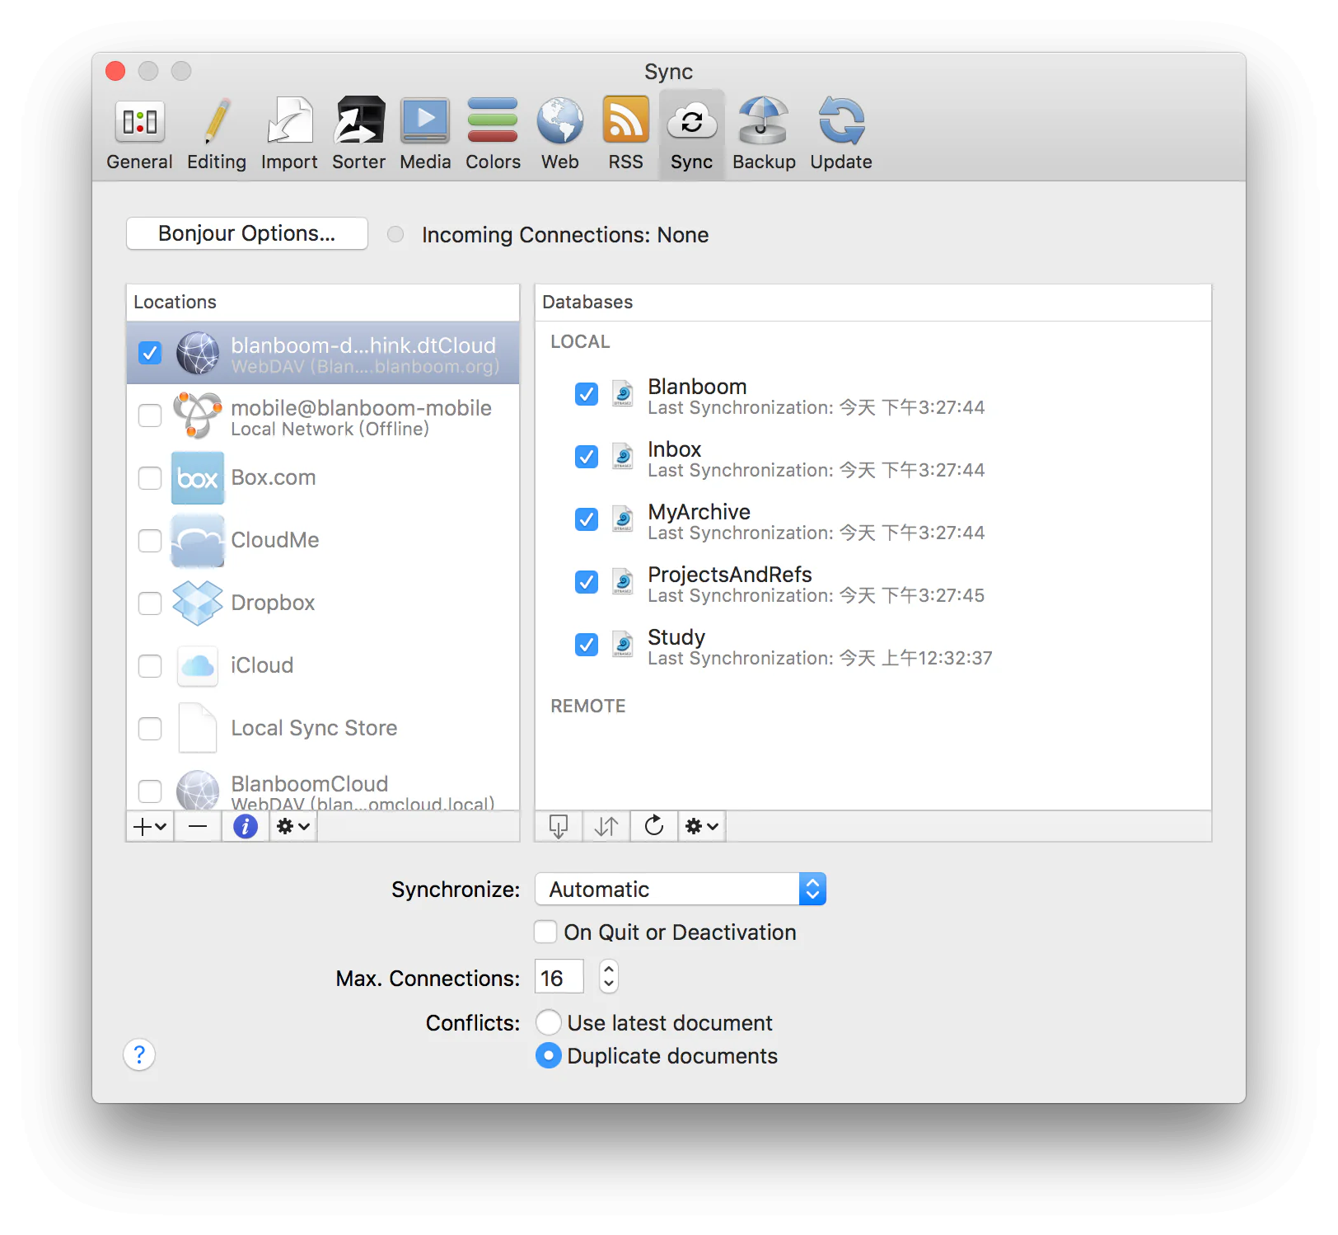Viewport: 1338px width, 1235px height.
Task: Click the Max. Connections stepper control
Action: click(x=609, y=977)
